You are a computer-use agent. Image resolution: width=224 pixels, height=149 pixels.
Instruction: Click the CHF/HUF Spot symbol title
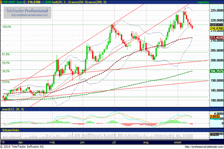pyautogui.click(x=11, y=2)
